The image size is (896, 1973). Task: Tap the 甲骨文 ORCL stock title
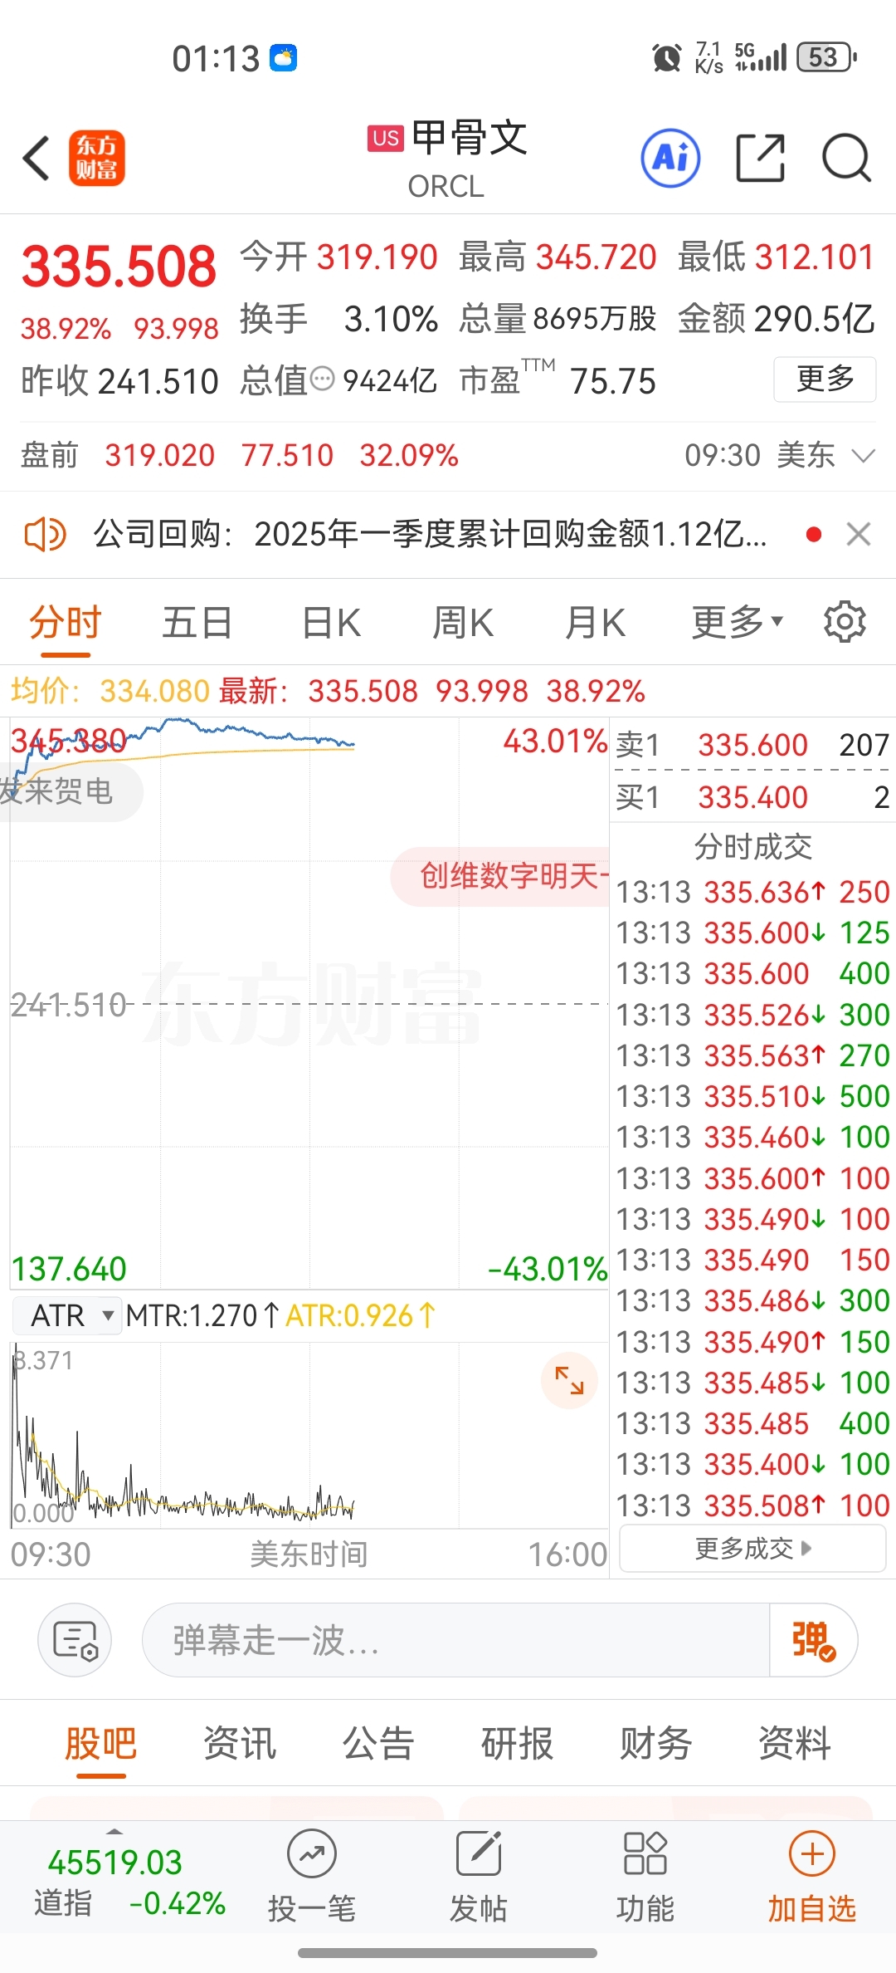pos(448,159)
